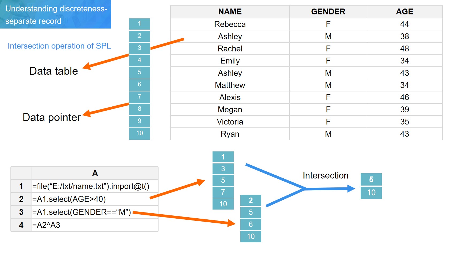Screen dimensions: 451x253
Task: Click the Data table label
Action: point(54,71)
